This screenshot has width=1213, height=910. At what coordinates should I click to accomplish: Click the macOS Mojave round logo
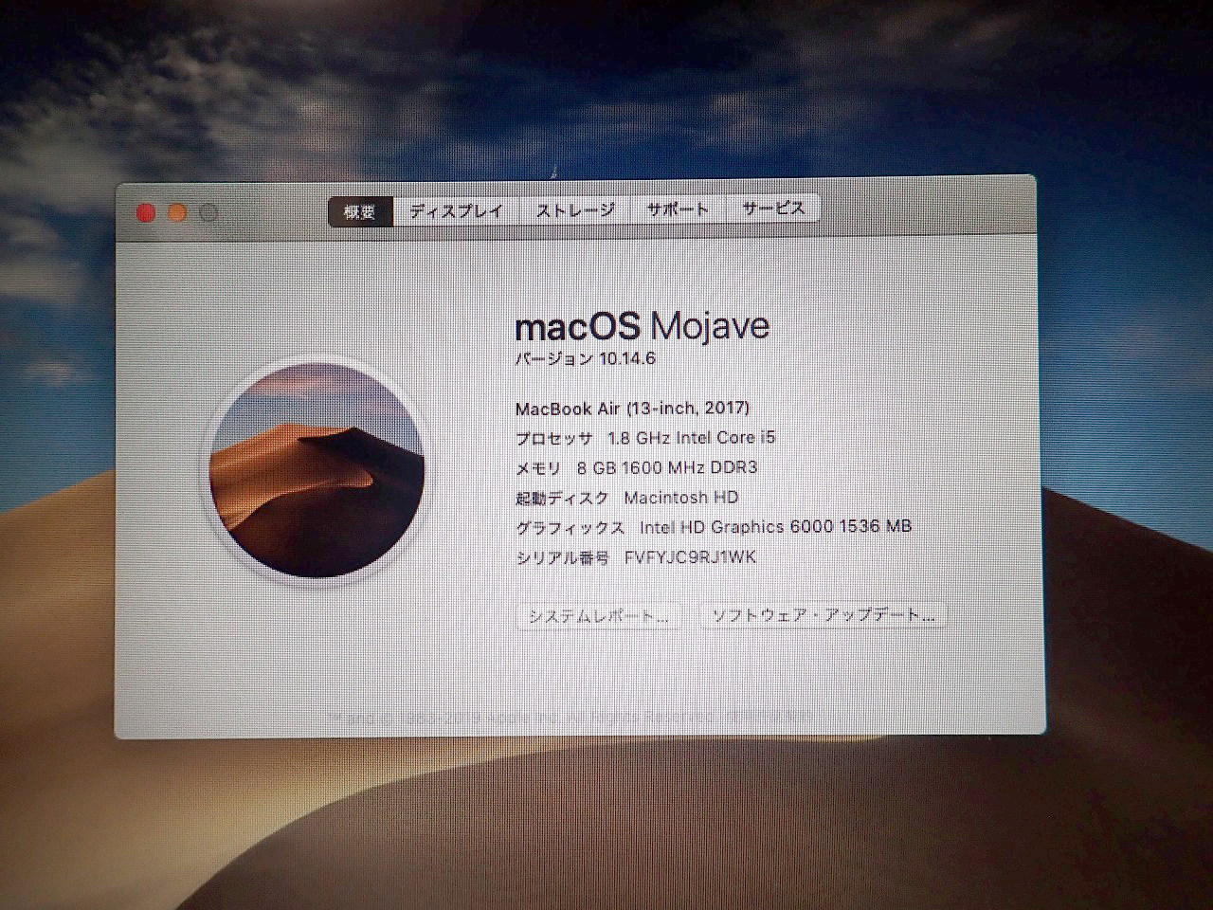(x=317, y=469)
